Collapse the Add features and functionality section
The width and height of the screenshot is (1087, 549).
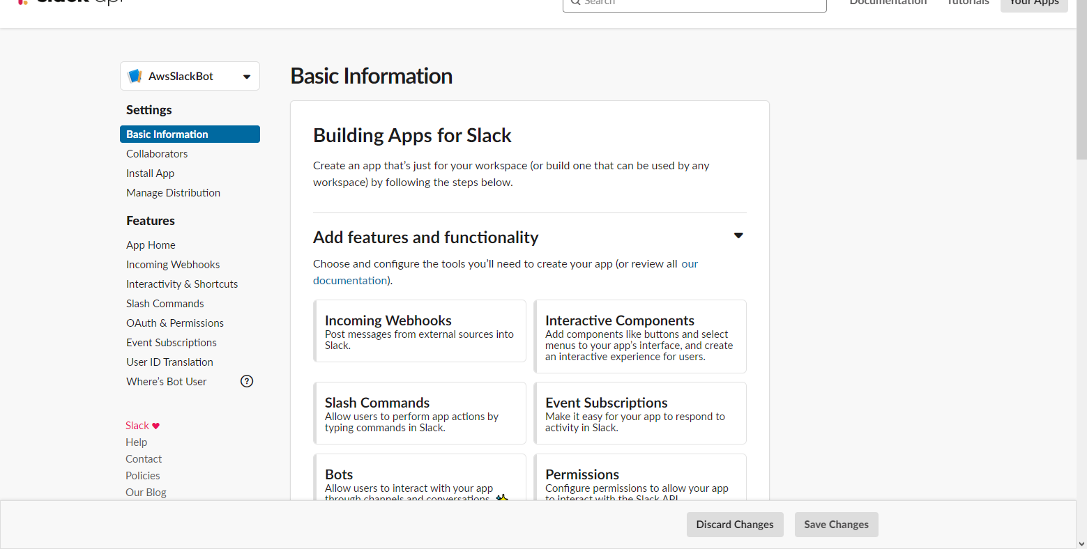click(738, 235)
